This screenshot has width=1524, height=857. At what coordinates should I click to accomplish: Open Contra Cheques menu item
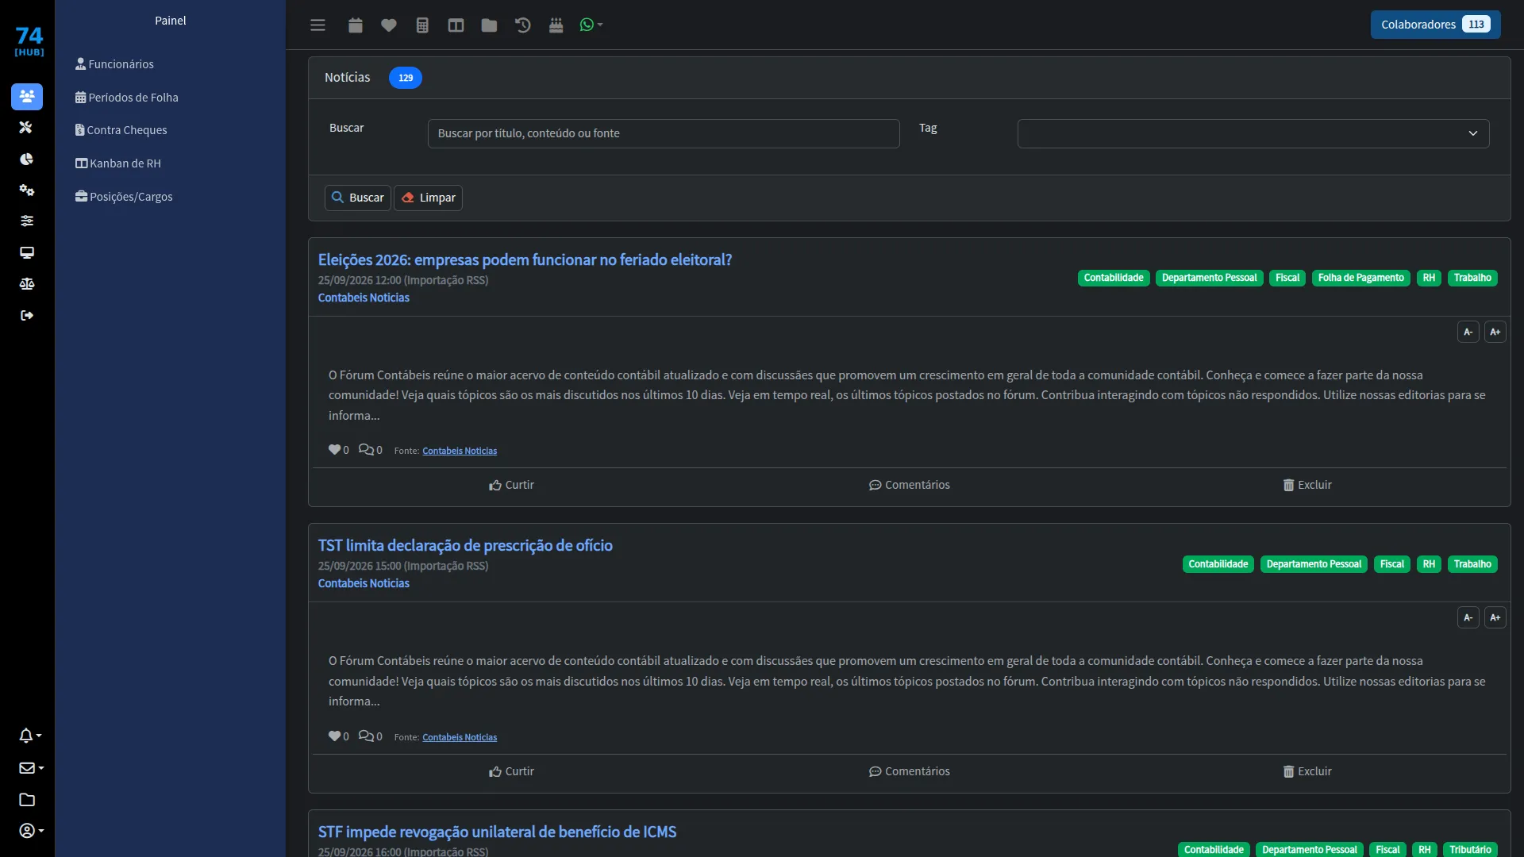point(121,130)
